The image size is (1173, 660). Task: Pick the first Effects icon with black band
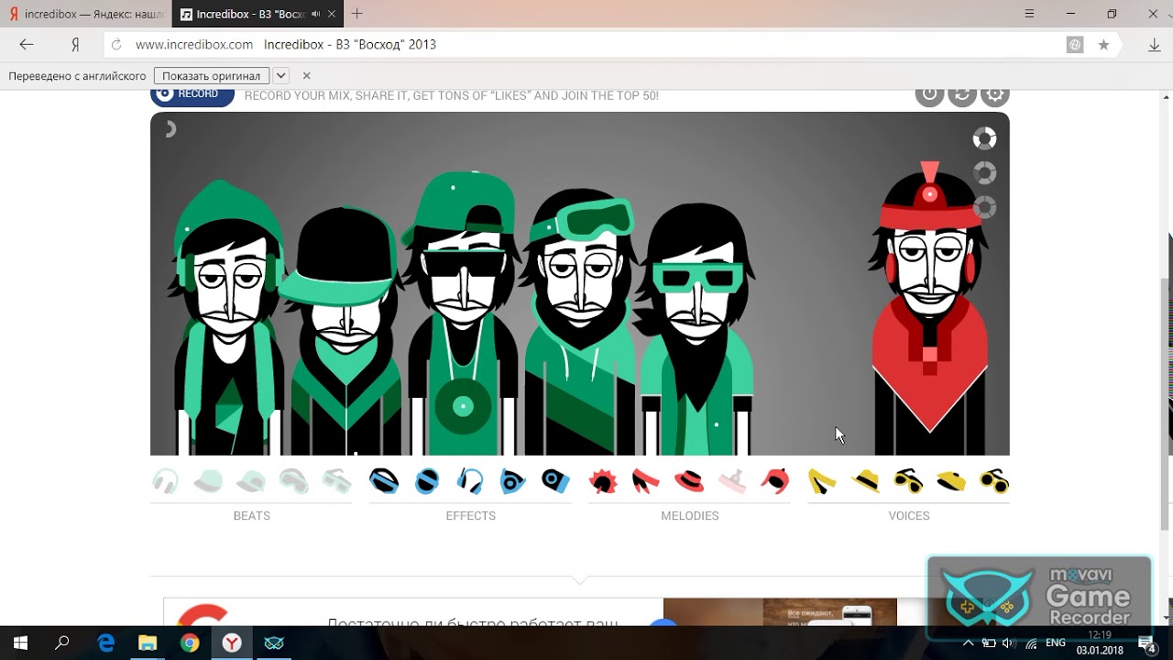click(x=384, y=480)
